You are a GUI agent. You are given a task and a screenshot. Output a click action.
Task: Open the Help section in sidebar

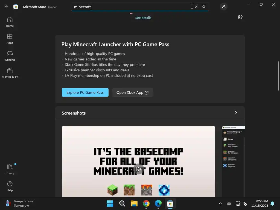pyautogui.click(x=10, y=186)
